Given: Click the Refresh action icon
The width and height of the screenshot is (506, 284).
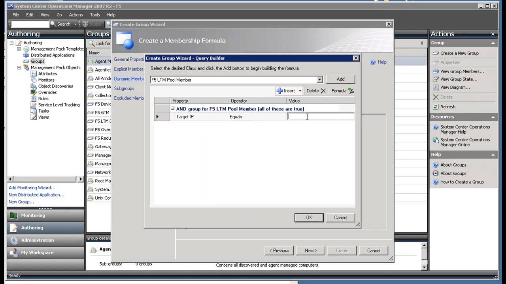Looking at the screenshot, I should point(436,107).
